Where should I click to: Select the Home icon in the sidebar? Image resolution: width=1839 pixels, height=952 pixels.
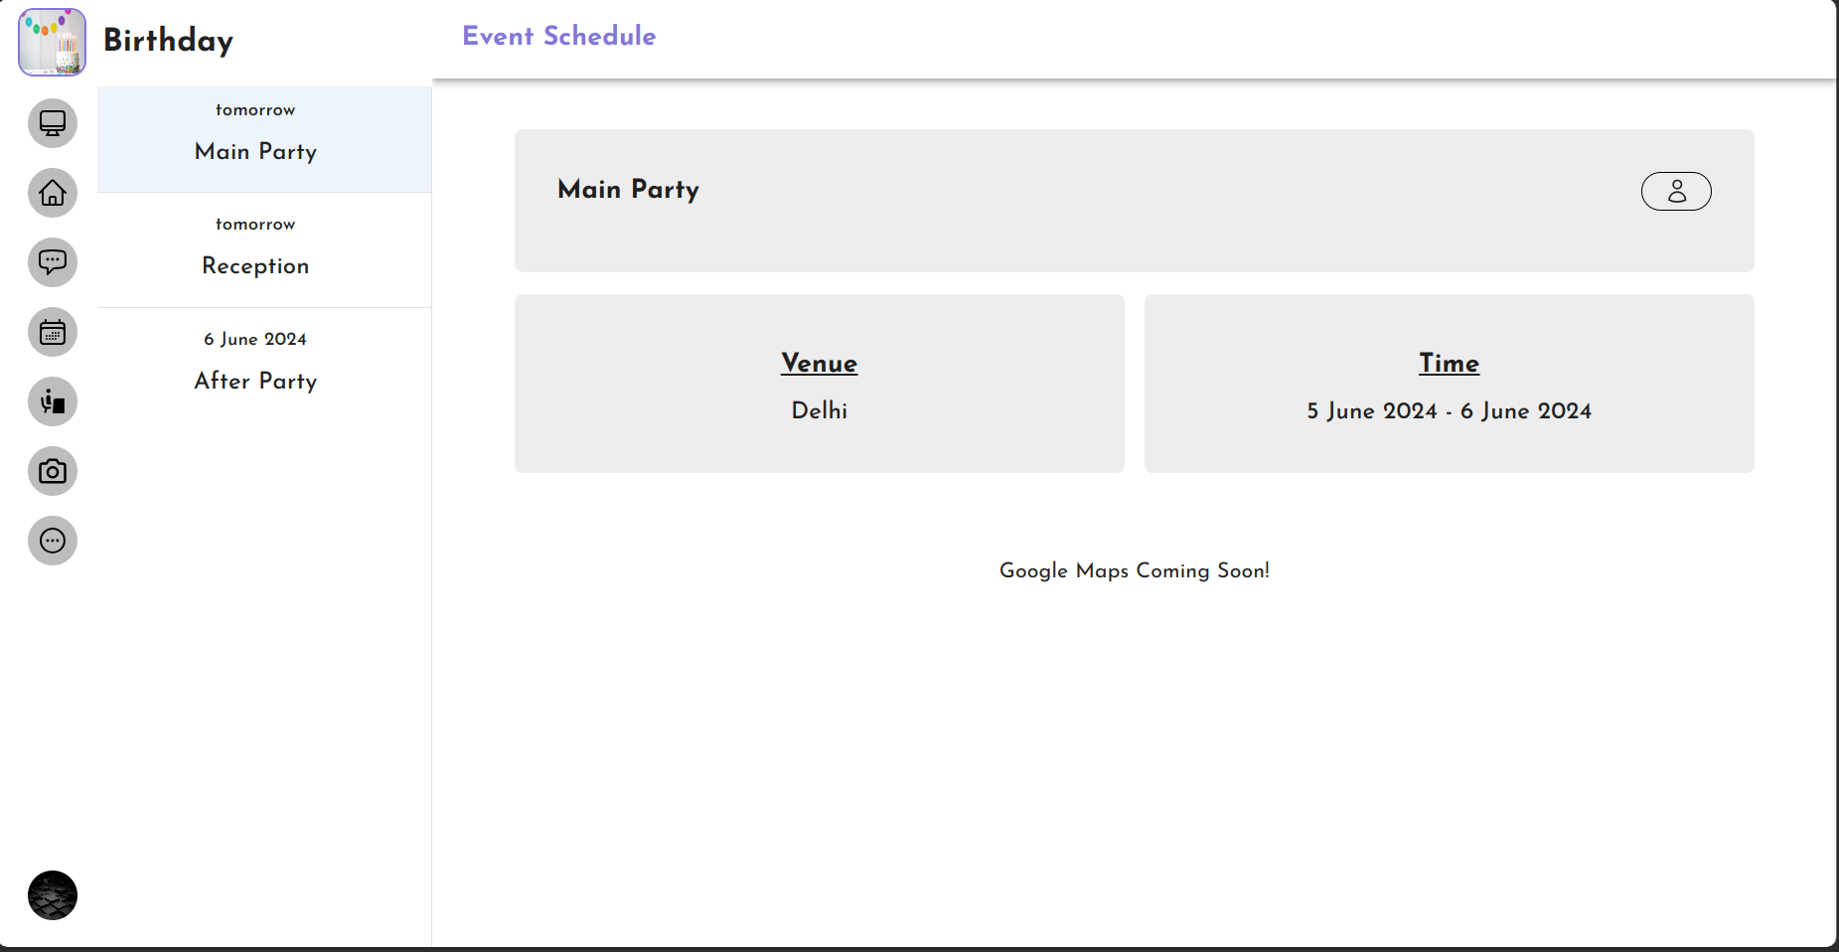(52, 193)
